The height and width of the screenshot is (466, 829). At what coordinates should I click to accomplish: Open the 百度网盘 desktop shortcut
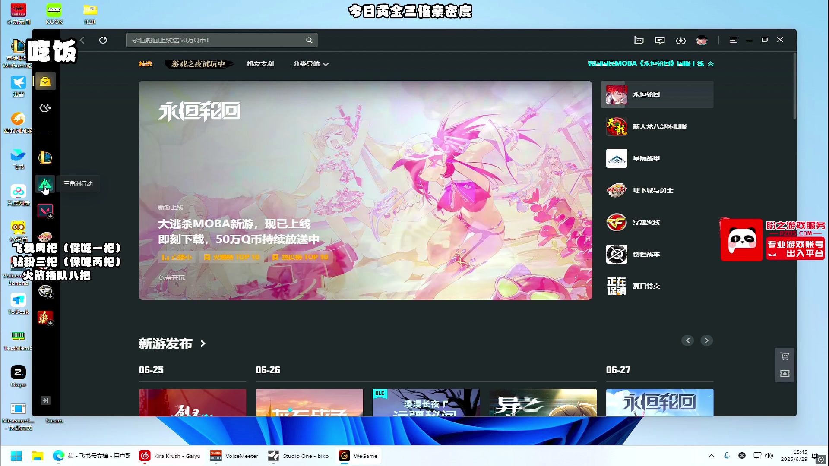18,195
